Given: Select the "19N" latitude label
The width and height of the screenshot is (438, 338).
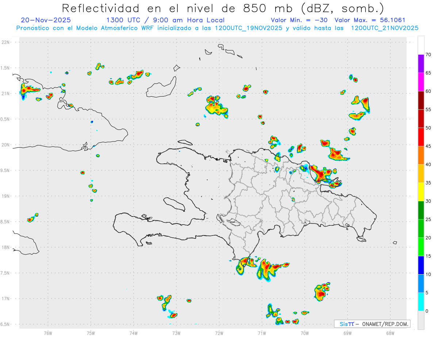Looking at the screenshot, I should pos(6,196).
